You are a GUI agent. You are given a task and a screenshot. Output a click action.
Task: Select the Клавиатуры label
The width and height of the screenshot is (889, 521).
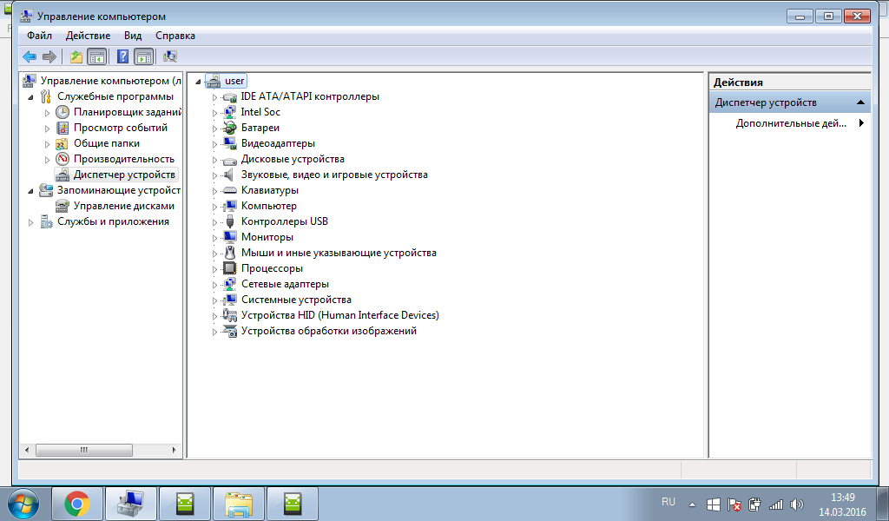(270, 190)
